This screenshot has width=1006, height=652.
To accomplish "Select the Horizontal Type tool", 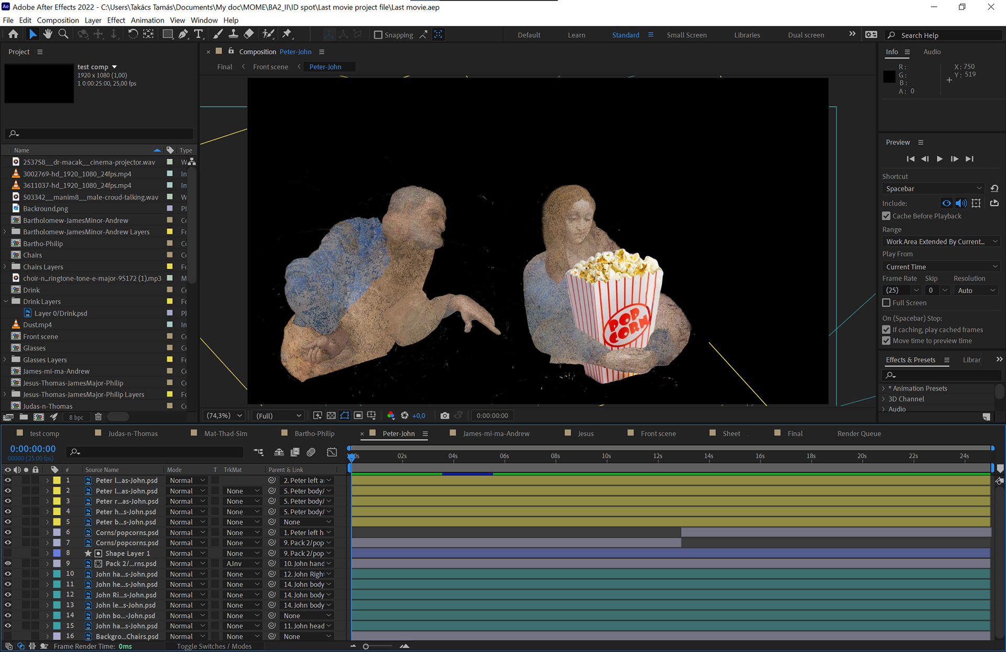I will [199, 34].
